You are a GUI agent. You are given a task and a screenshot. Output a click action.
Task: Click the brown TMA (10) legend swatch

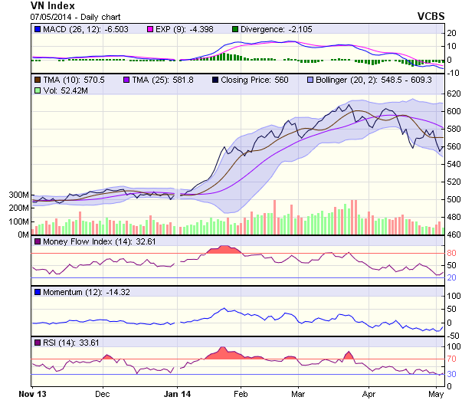[x=37, y=79]
